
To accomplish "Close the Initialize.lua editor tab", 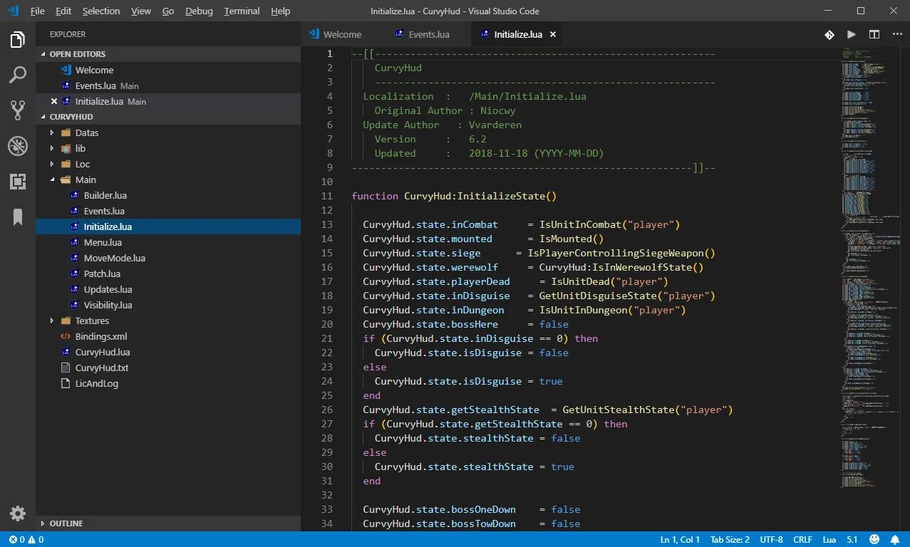I will pos(553,34).
